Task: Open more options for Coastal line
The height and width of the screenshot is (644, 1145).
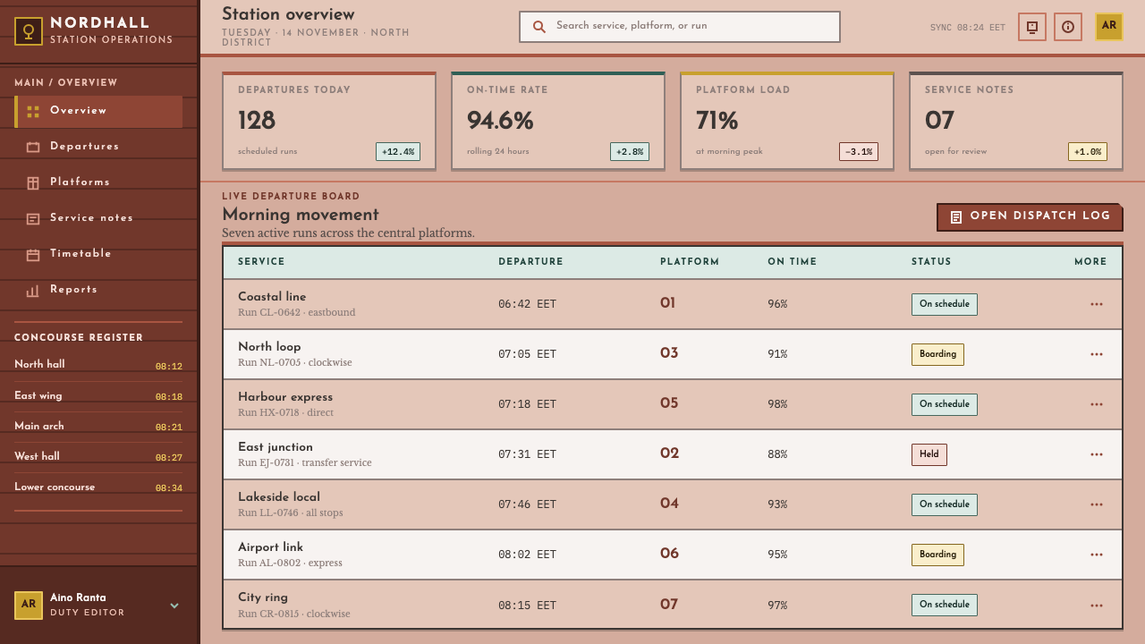Action: [1097, 304]
